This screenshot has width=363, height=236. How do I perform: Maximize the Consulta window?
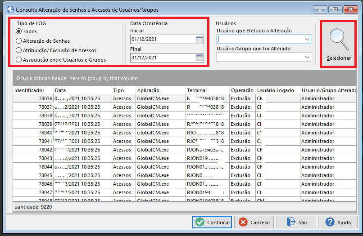click(335, 9)
